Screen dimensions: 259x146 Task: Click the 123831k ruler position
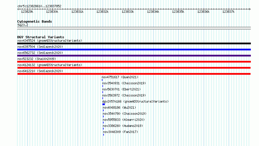pos(77,12)
